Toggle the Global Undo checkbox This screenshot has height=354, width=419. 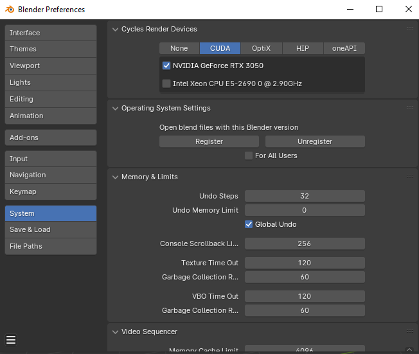point(249,224)
